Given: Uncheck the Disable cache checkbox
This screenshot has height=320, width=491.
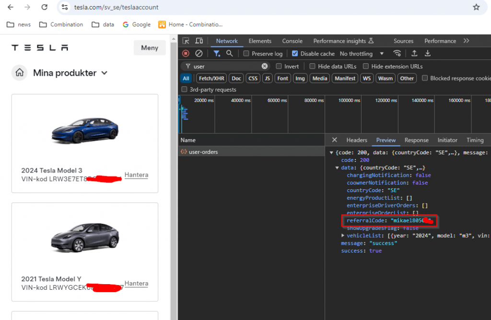Looking at the screenshot, I should (295, 54).
